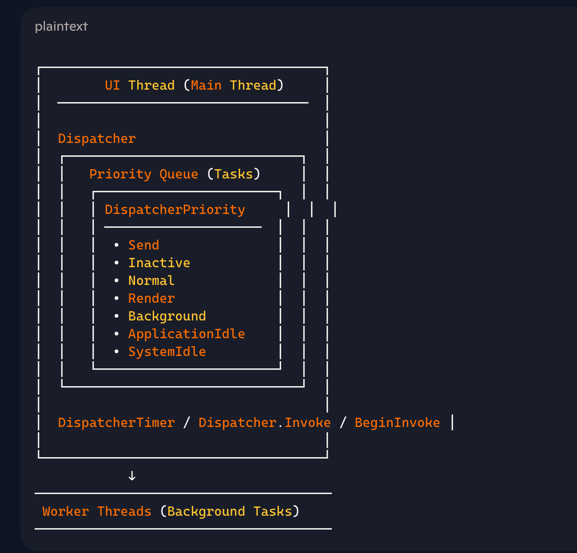Click the "Normal" list item
This screenshot has width=577, height=553.
[151, 280]
